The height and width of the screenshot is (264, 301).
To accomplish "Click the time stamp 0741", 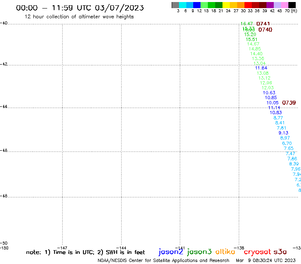I will (x=263, y=24).
